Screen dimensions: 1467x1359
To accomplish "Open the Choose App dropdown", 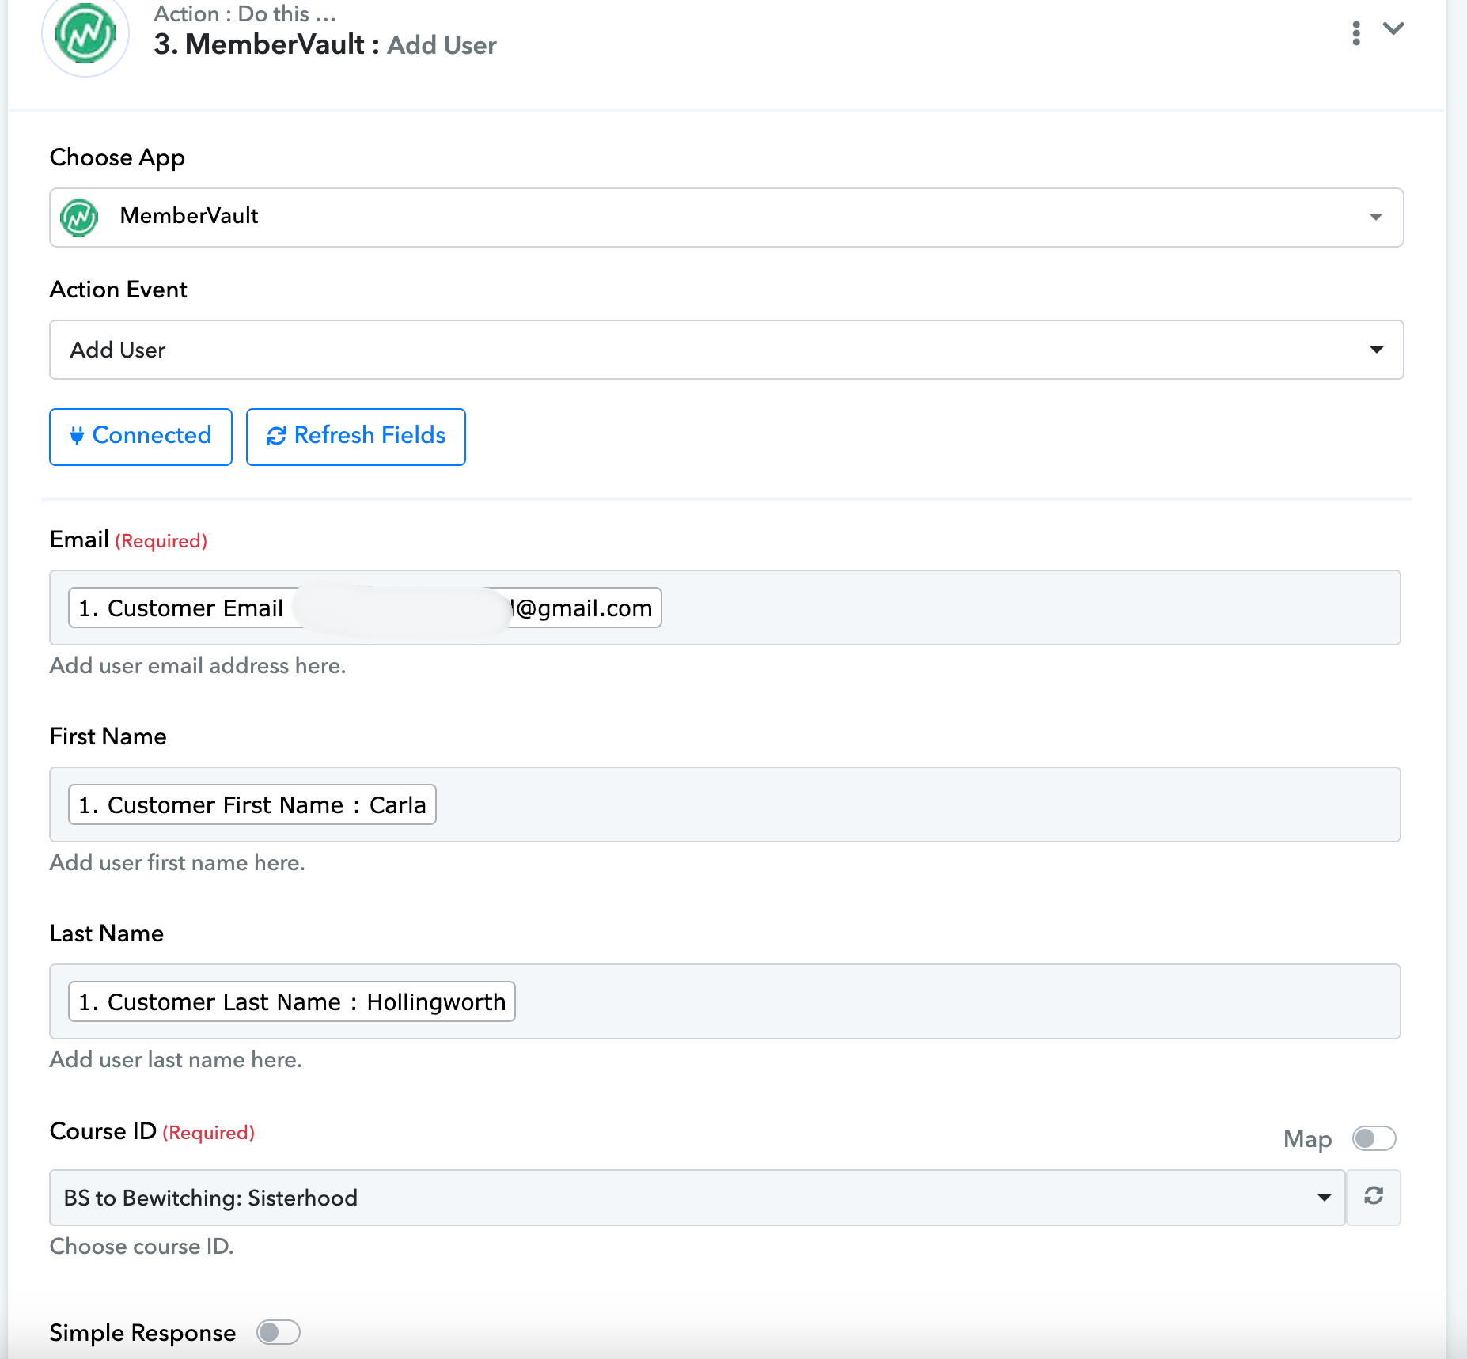I will 1375,218.
